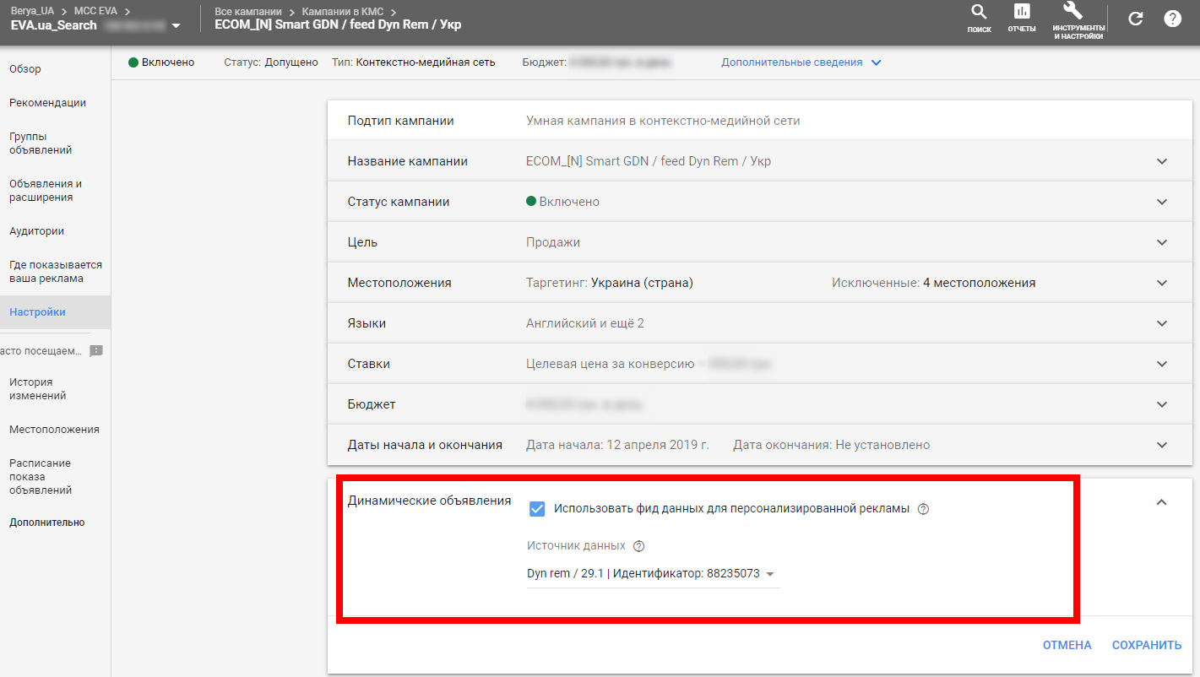Open the help question mark icon

pos(1172,19)
